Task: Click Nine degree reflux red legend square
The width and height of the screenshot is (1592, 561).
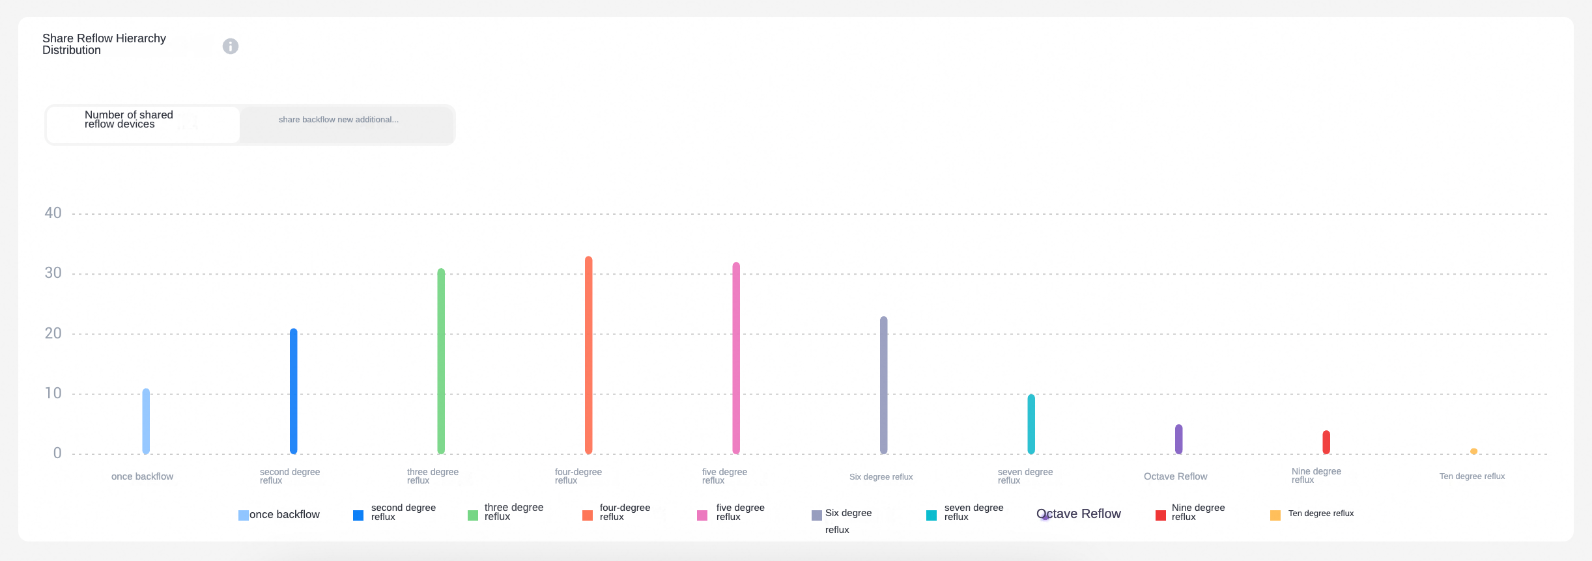Action: point(1161,515)
